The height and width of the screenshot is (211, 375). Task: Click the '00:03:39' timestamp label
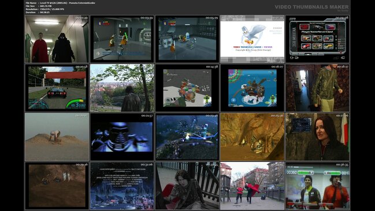point(147,18)
